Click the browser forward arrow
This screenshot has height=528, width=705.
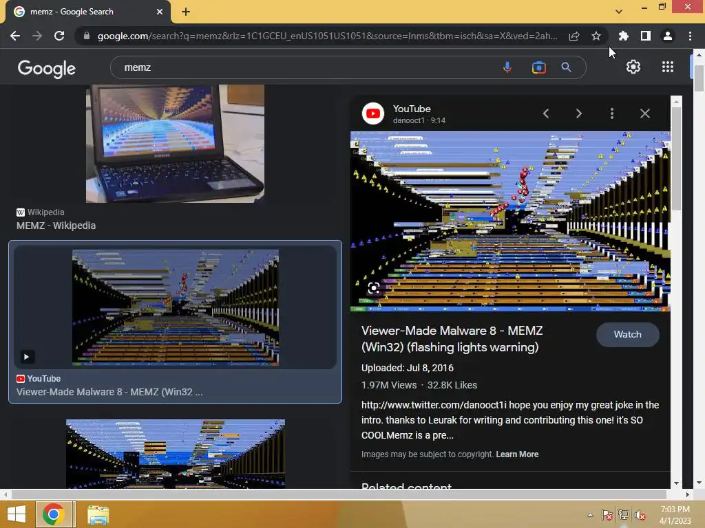(37, 36)
